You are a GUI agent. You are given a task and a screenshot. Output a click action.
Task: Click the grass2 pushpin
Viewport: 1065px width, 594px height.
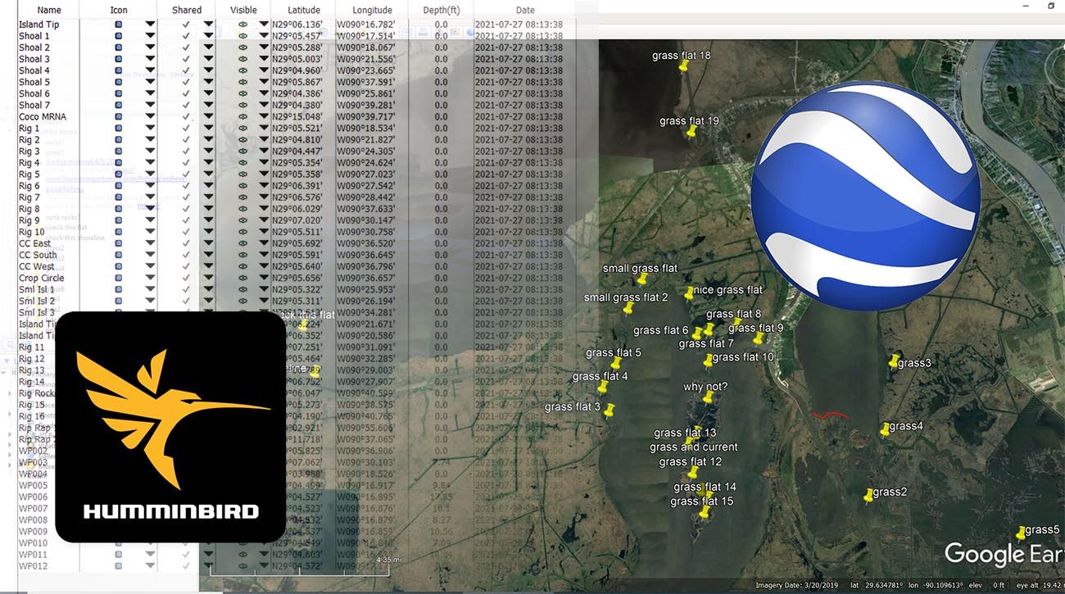point(869,494)
